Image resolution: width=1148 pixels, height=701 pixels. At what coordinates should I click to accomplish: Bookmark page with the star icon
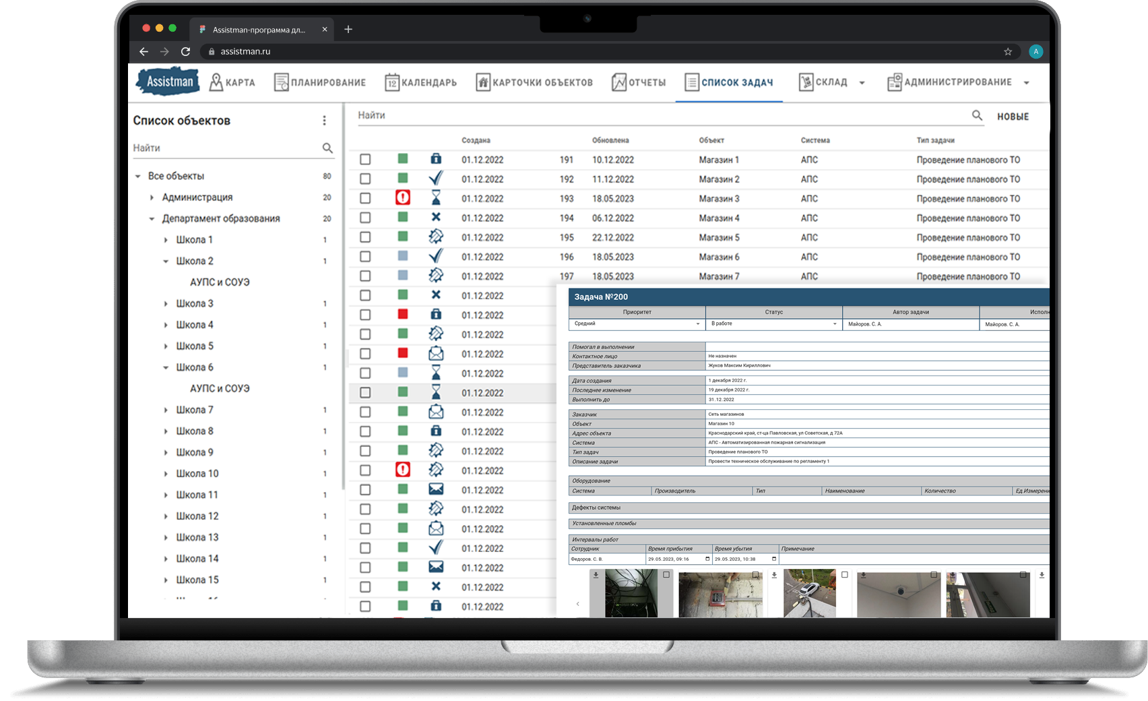1008,51
